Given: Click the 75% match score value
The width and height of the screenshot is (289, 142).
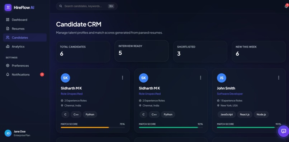Looking at the screenshot, I should click(122, 124).
